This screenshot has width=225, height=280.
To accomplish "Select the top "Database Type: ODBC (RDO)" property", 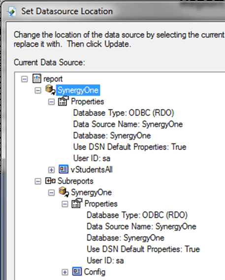I will pyautogui.click(x=124, y=113).
